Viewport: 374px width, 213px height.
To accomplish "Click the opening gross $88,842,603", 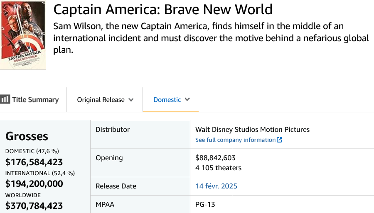I will pos(215,158).
